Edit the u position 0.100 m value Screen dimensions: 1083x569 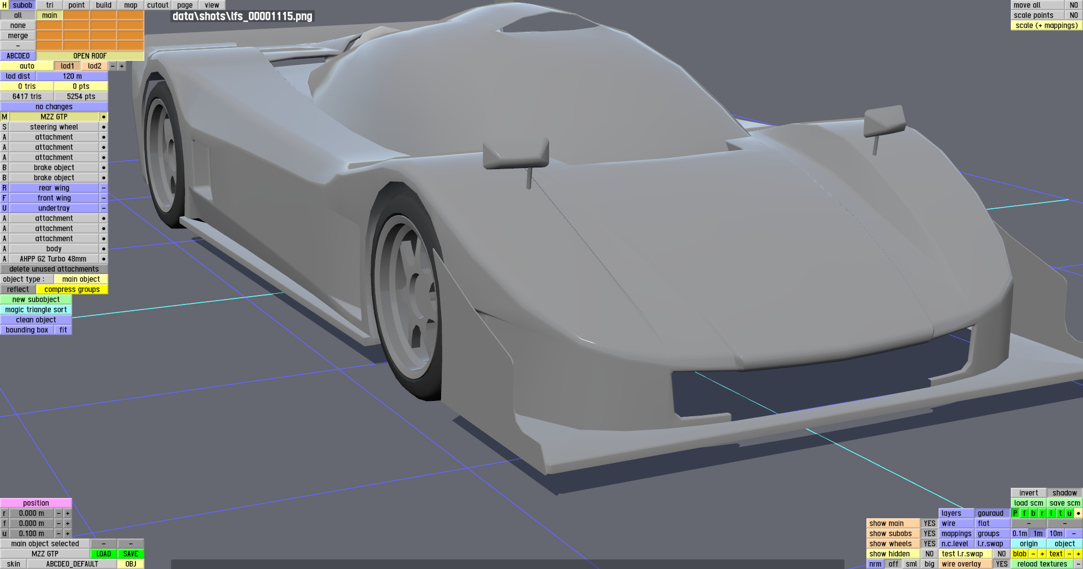[32, 533]
